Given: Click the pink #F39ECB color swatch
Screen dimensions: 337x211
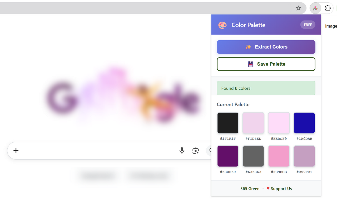Looking at the screenshot, I should tap(279, 156).
